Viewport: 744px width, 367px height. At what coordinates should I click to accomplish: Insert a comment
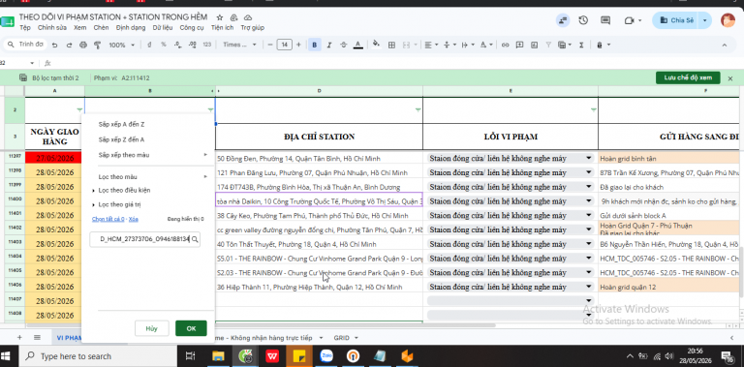(519, 46)
